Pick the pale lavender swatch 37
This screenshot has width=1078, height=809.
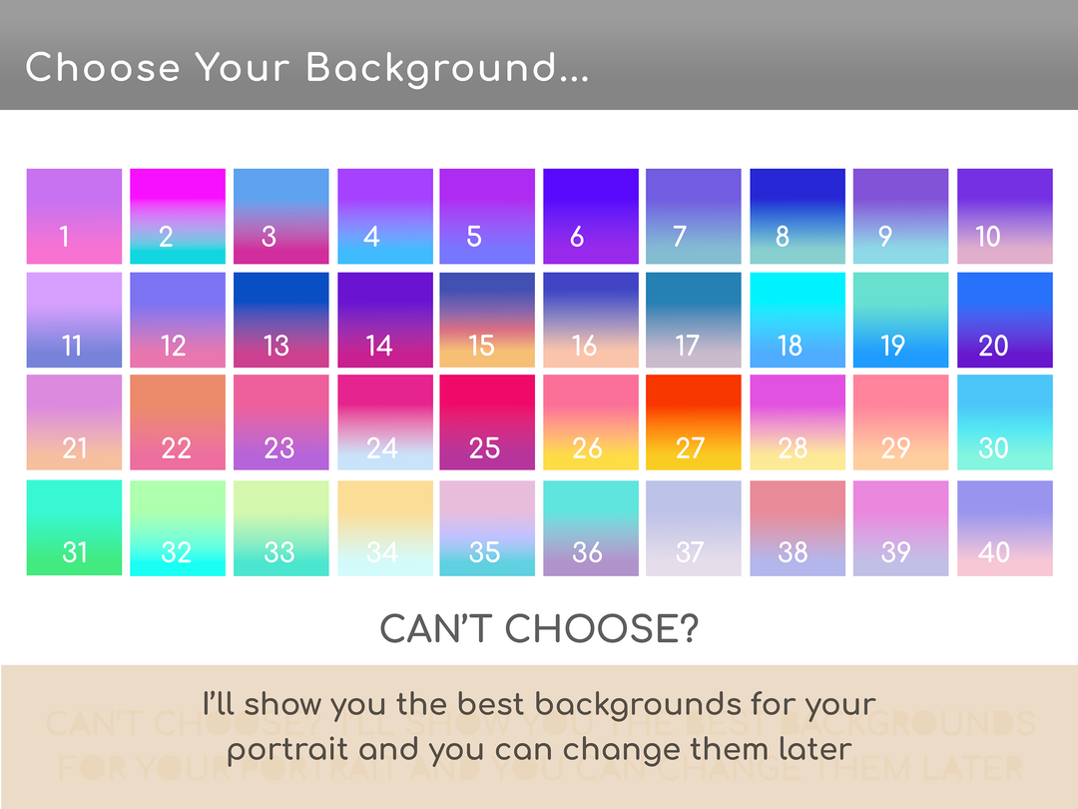(694, 528)
